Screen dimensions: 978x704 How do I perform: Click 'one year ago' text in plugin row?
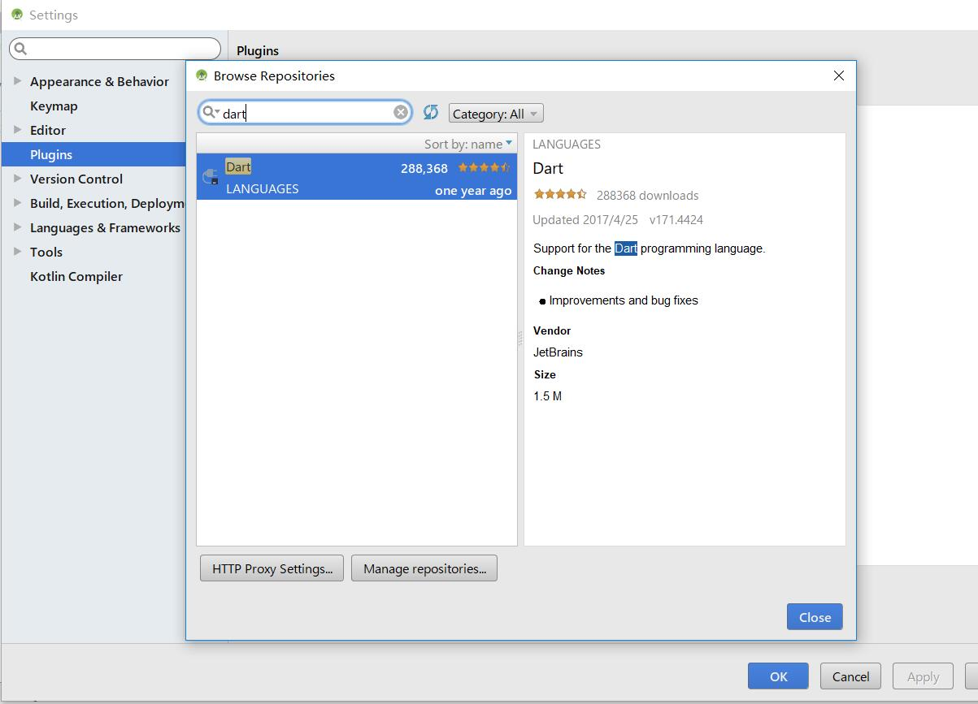coord(473,191)
